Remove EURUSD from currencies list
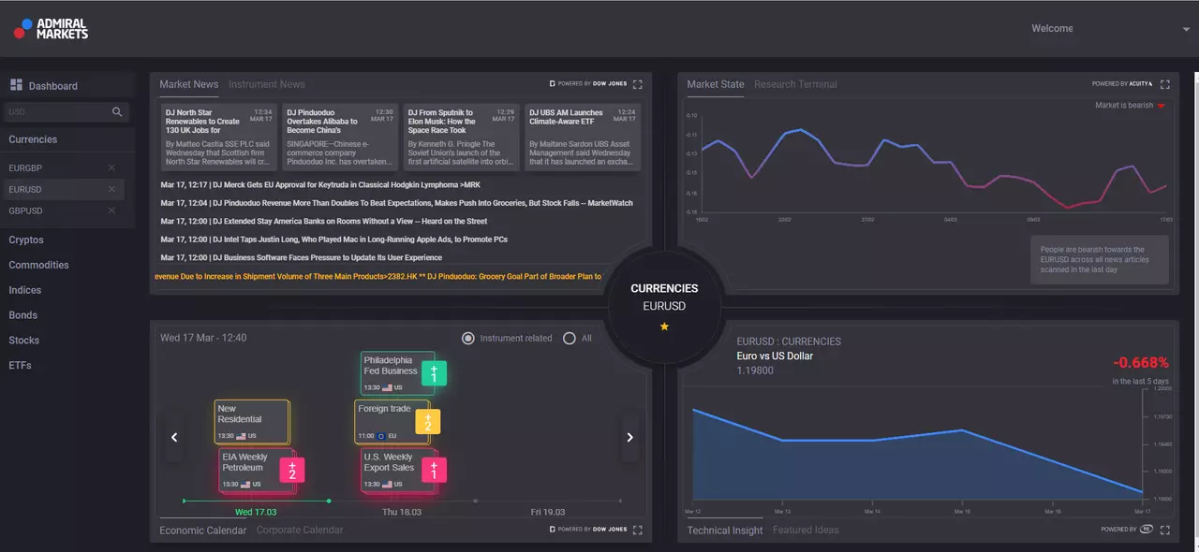The height and width of the screenshot is (552, 1199). [111, 189]
